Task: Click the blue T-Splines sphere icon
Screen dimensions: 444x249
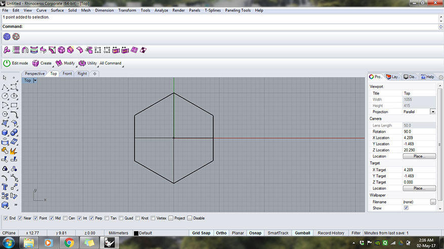Action: click(7, 36)
